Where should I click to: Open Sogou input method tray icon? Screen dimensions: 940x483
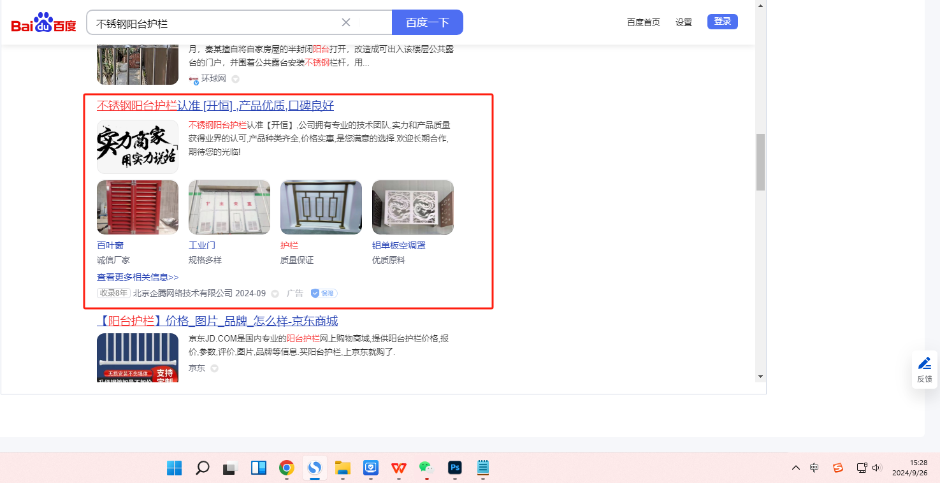pyautogui.click(x=838, y=468)
